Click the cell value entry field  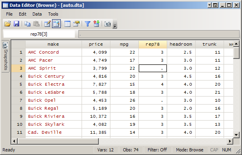[159, 34]
